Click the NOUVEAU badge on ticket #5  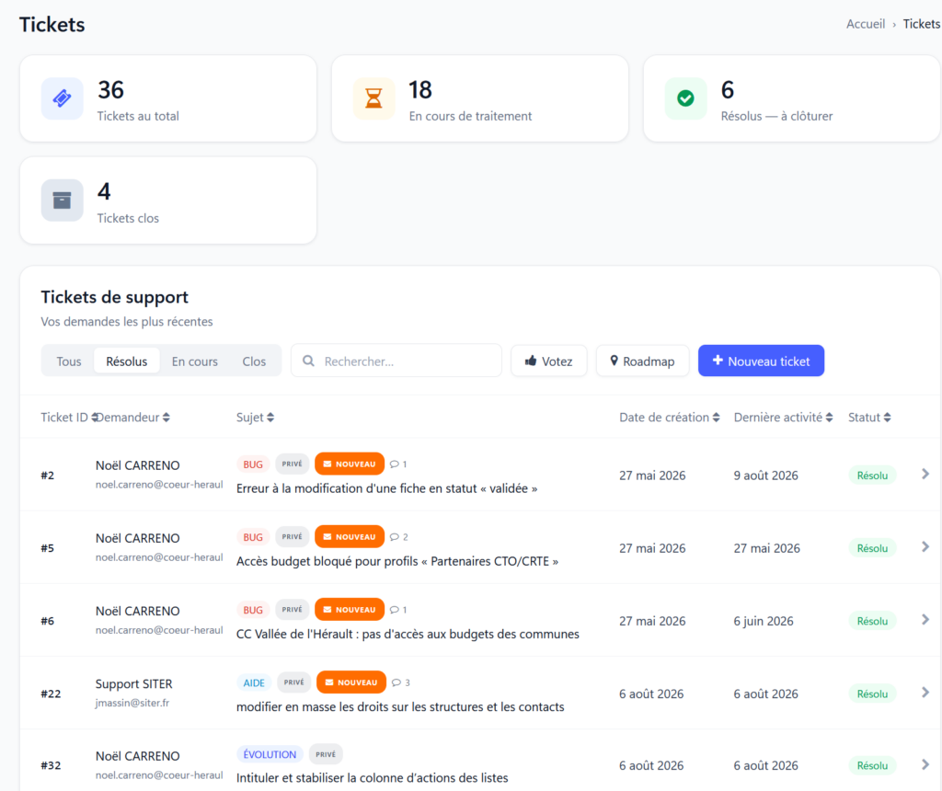click(350, 536)
